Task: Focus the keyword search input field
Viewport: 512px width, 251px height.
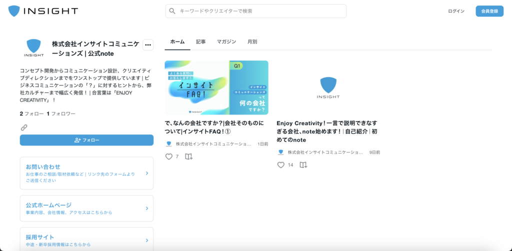Action: 260,11
